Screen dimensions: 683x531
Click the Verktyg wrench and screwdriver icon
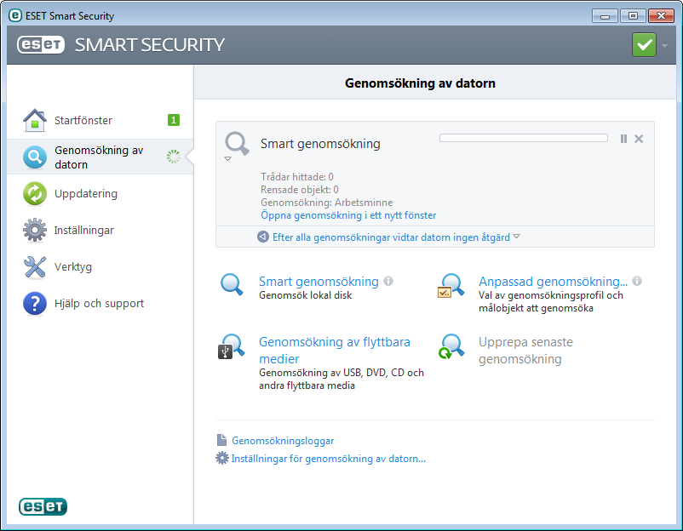35,266
